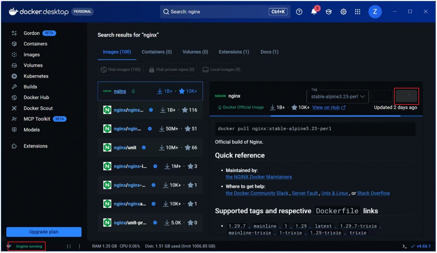The width and height of the screenshot is (437, 253).
Task: Pause the engine using the pause icon
Action: [x=69, y=247]
